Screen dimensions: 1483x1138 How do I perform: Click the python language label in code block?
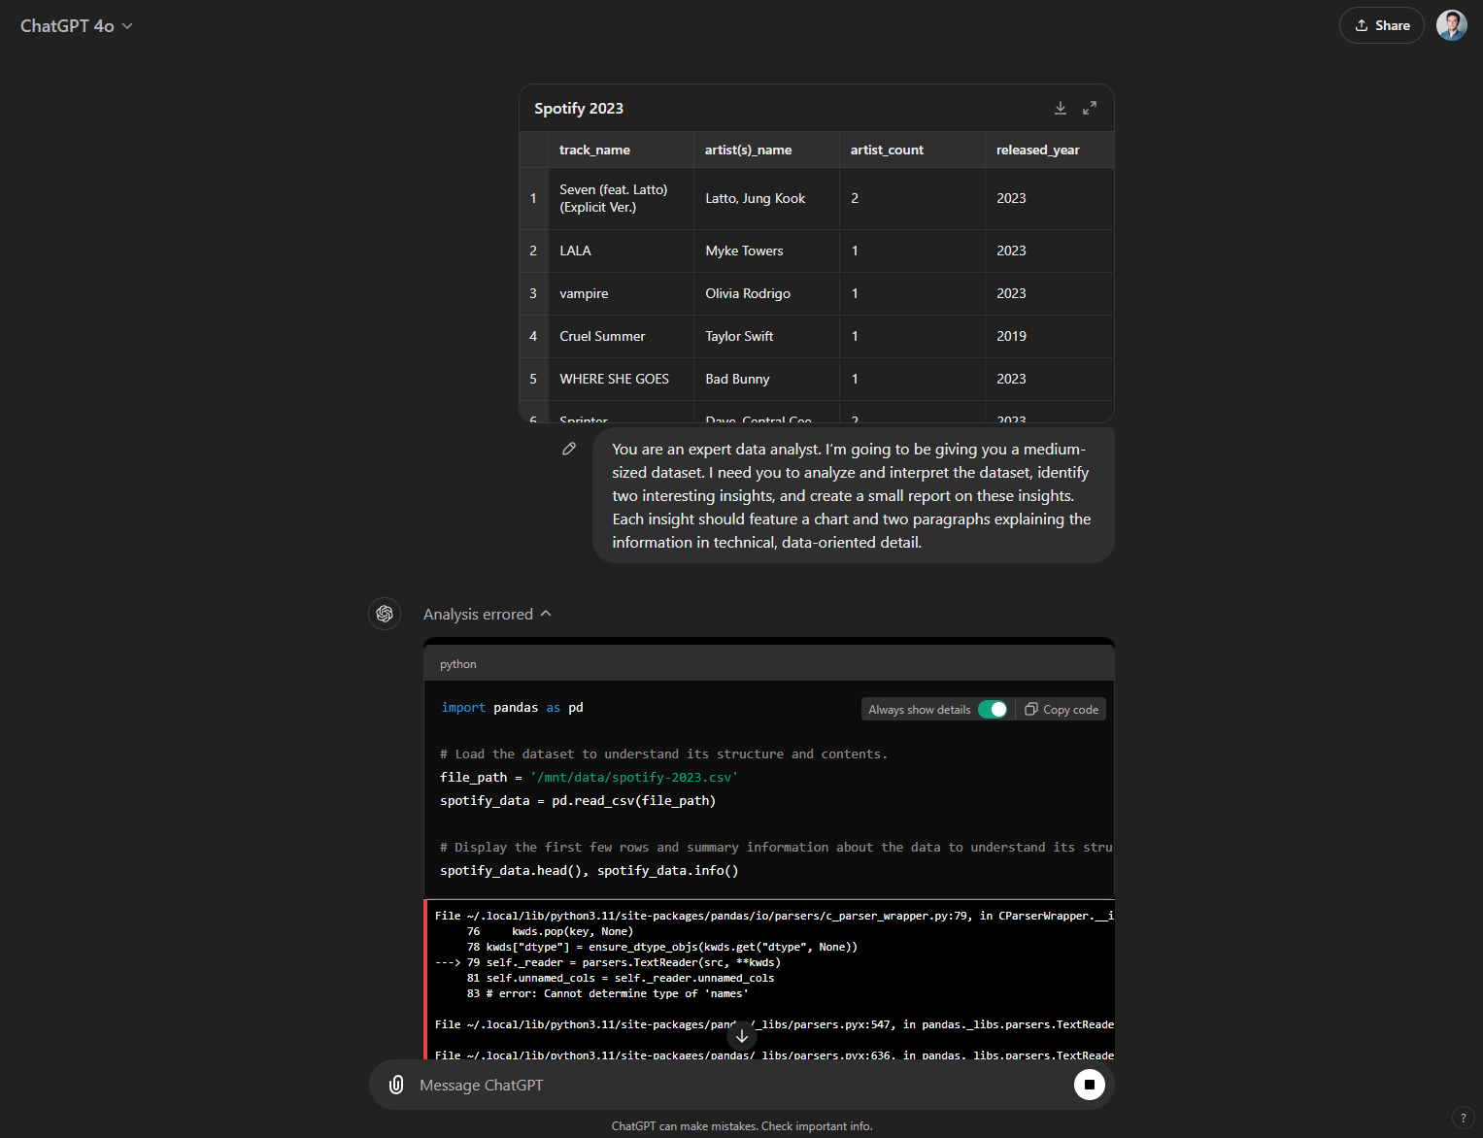point(458,664)
